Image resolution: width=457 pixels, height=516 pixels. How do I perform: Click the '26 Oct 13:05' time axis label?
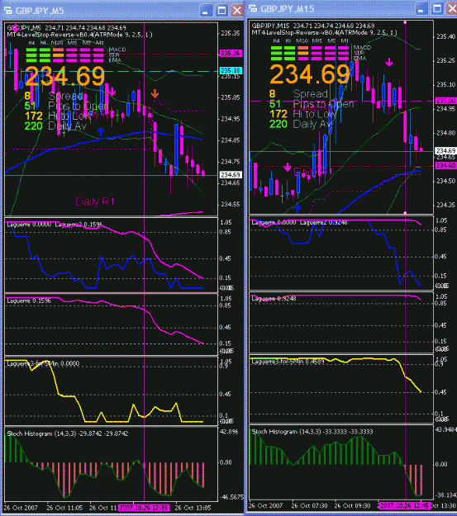[193, 508]
